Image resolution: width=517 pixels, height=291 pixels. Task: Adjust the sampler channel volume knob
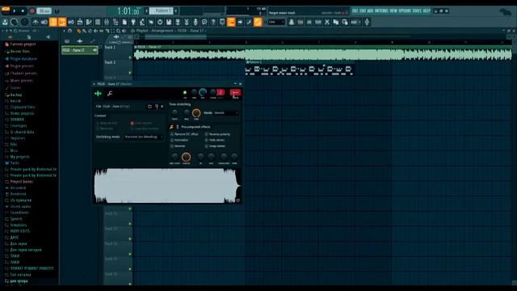click(203, 92)
